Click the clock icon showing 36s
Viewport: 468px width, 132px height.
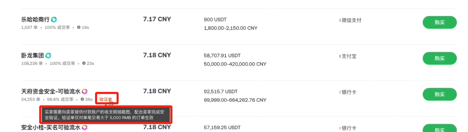tap(82, 99)
